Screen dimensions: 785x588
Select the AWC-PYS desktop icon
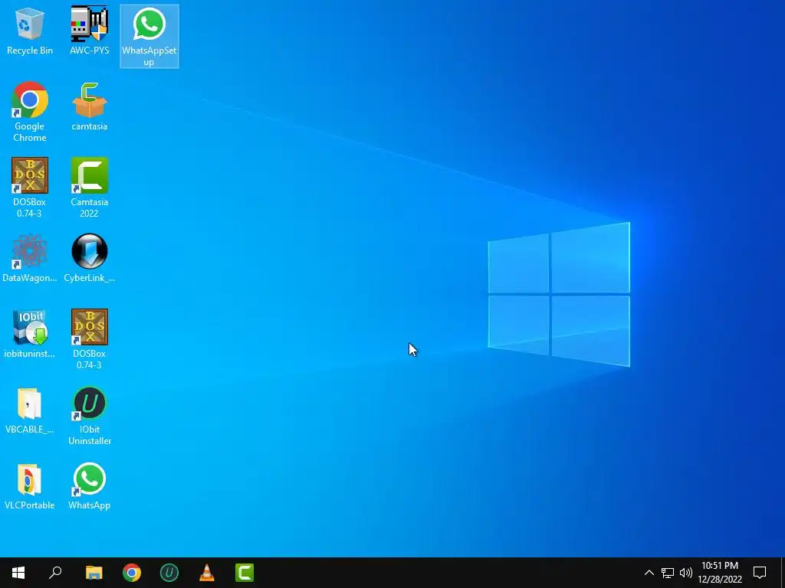click(89, 31)
